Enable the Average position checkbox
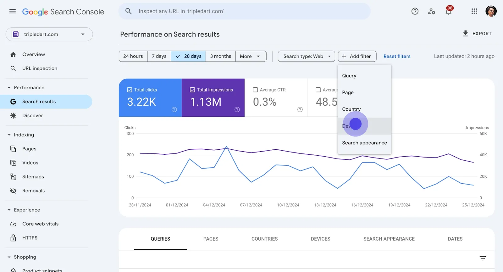Screen dimensions: 503x272 coord(318,90)
